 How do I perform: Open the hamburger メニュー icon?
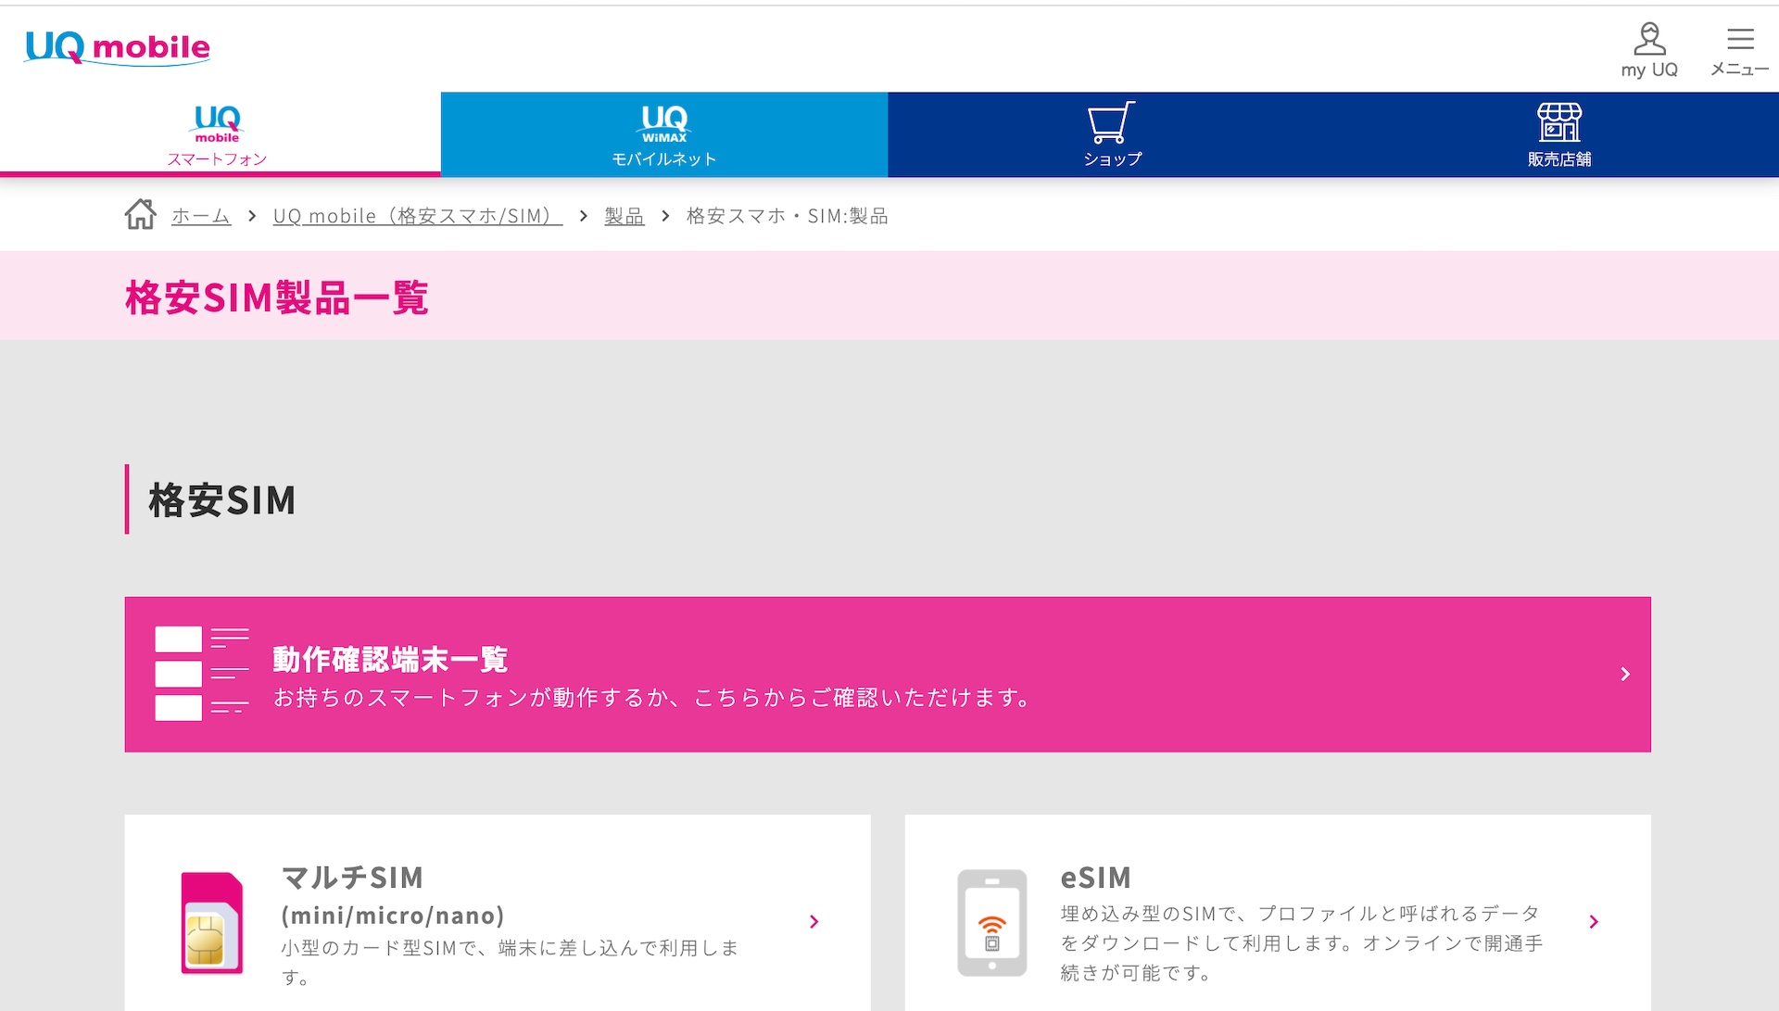(x=1739, y=41)
